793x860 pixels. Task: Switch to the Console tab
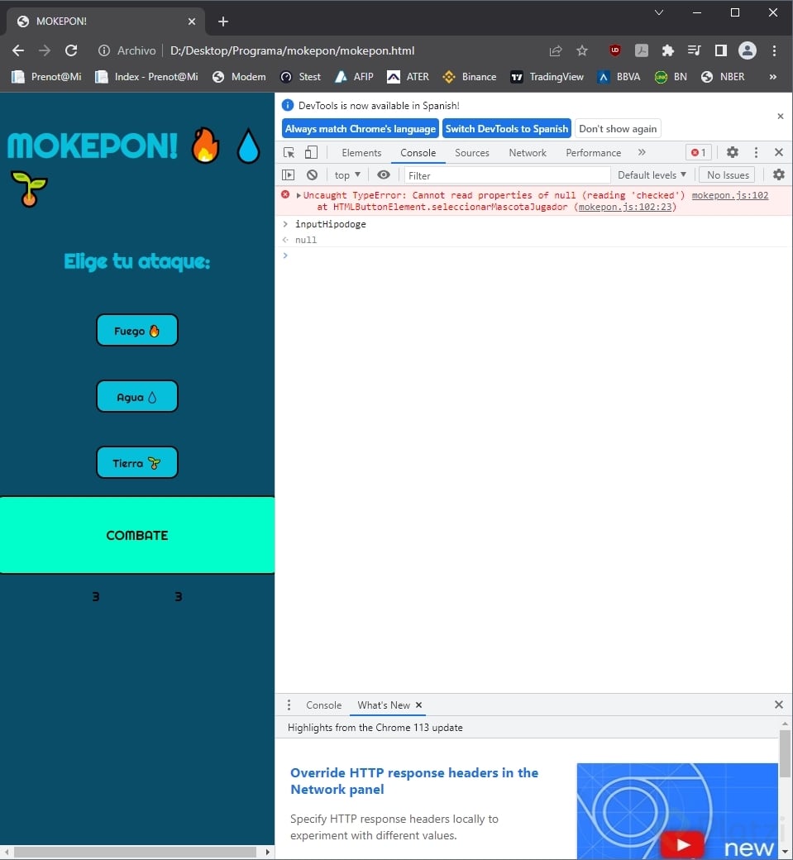[418, 152]
